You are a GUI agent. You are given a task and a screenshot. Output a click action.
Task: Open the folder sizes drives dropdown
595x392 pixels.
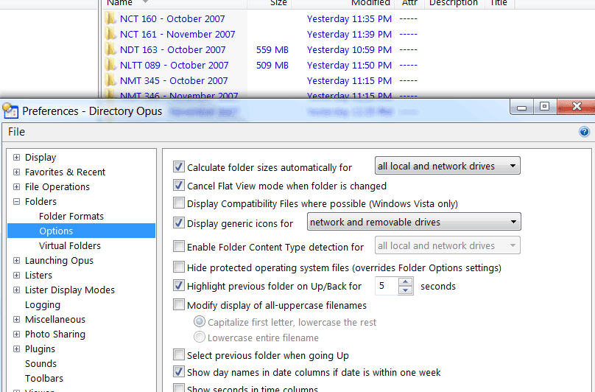(x=448, y=166)
